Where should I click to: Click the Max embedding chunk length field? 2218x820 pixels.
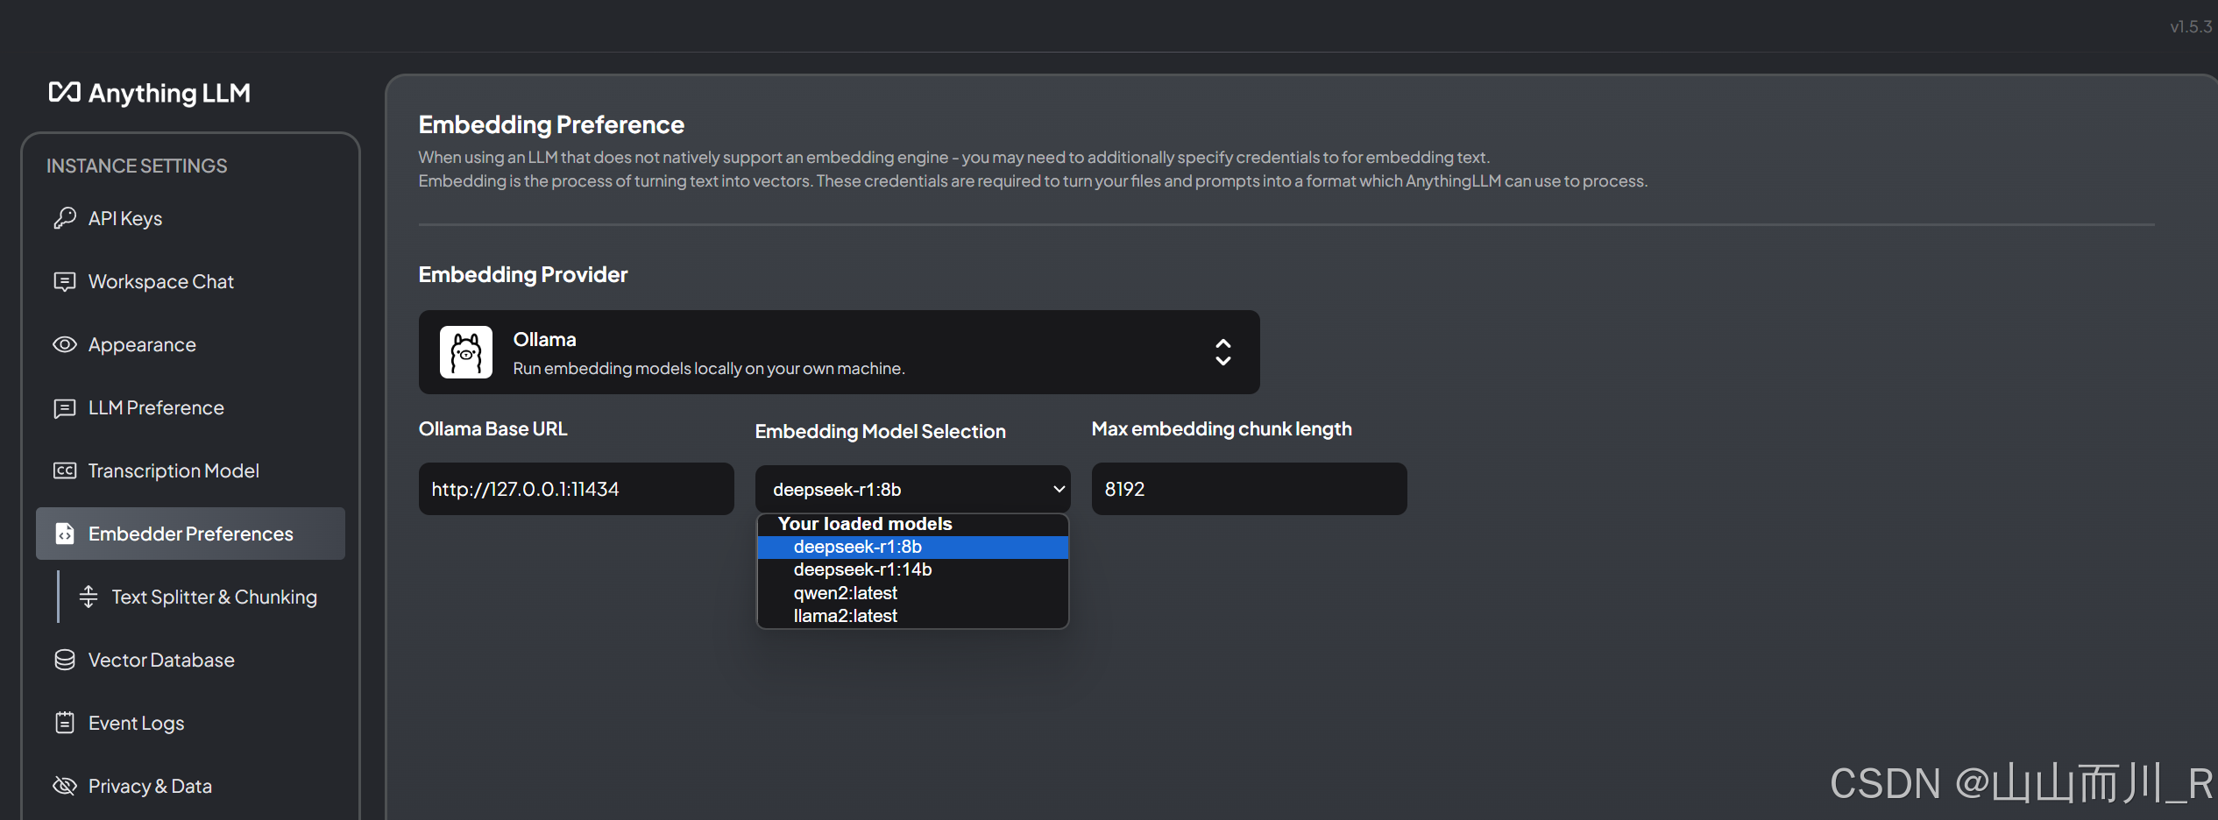click(1250, 489)
